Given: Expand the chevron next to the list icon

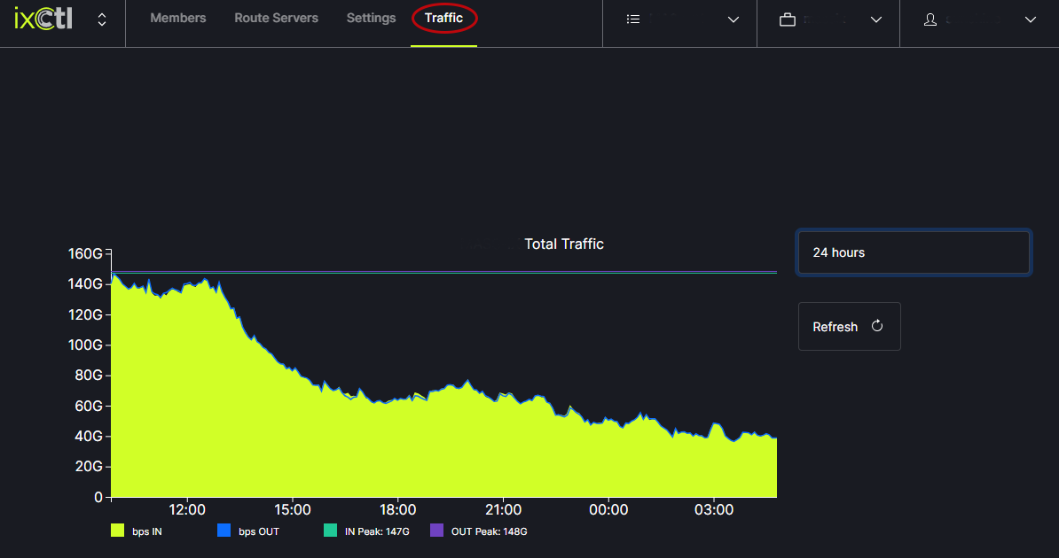Looking at the screenshot, I should (733, 19).
